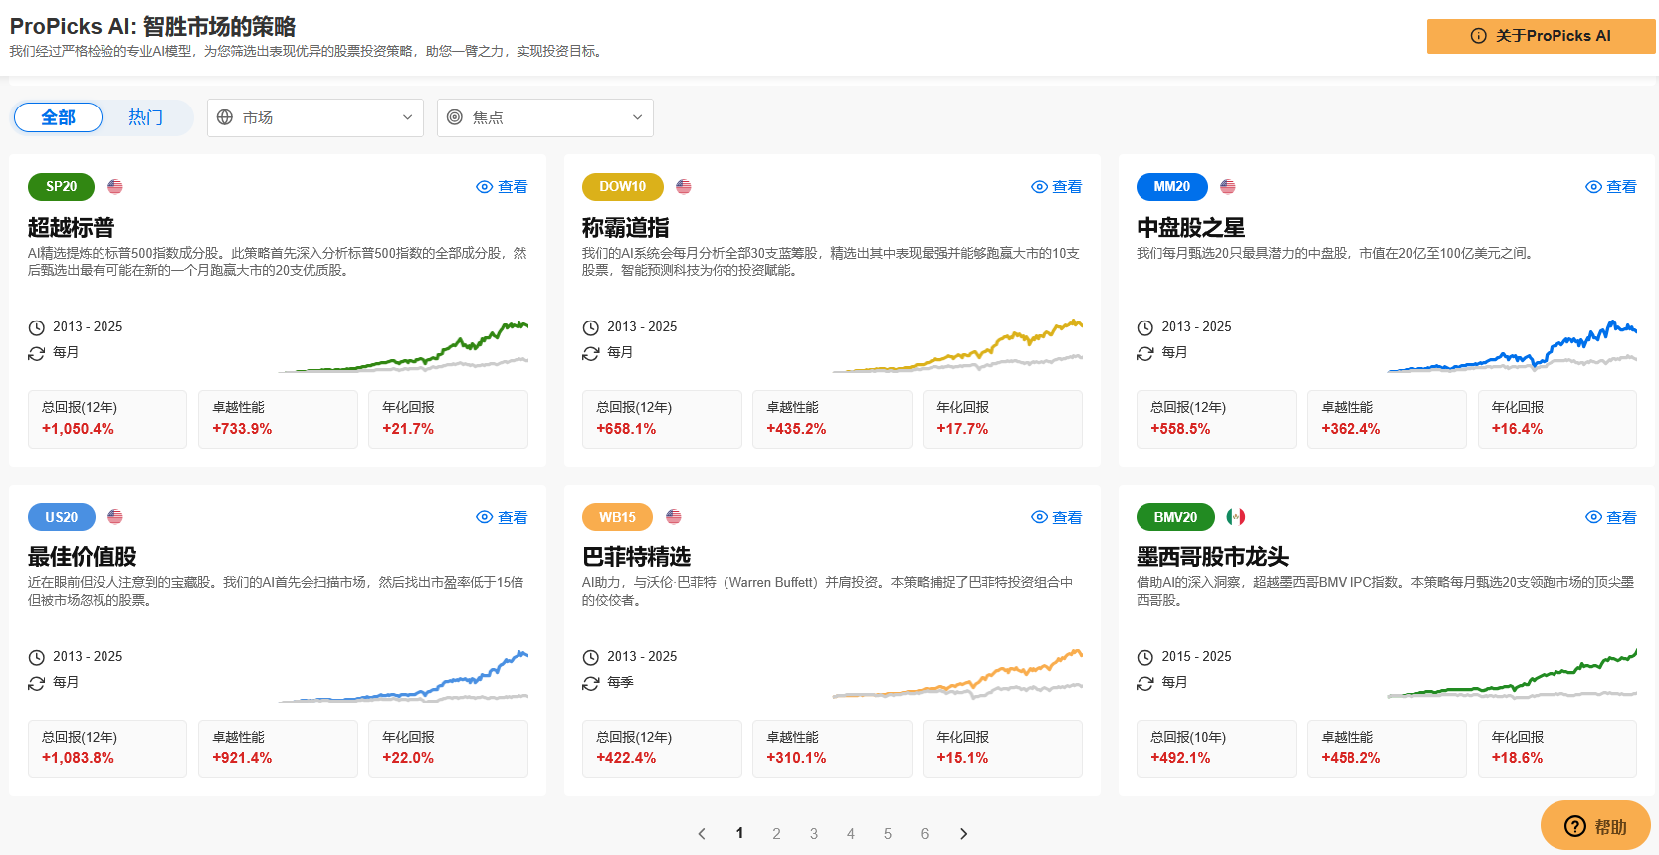Click the globe icon in 市场 dropdown
Screen dimensions: 1659x855
pos(225,117)
